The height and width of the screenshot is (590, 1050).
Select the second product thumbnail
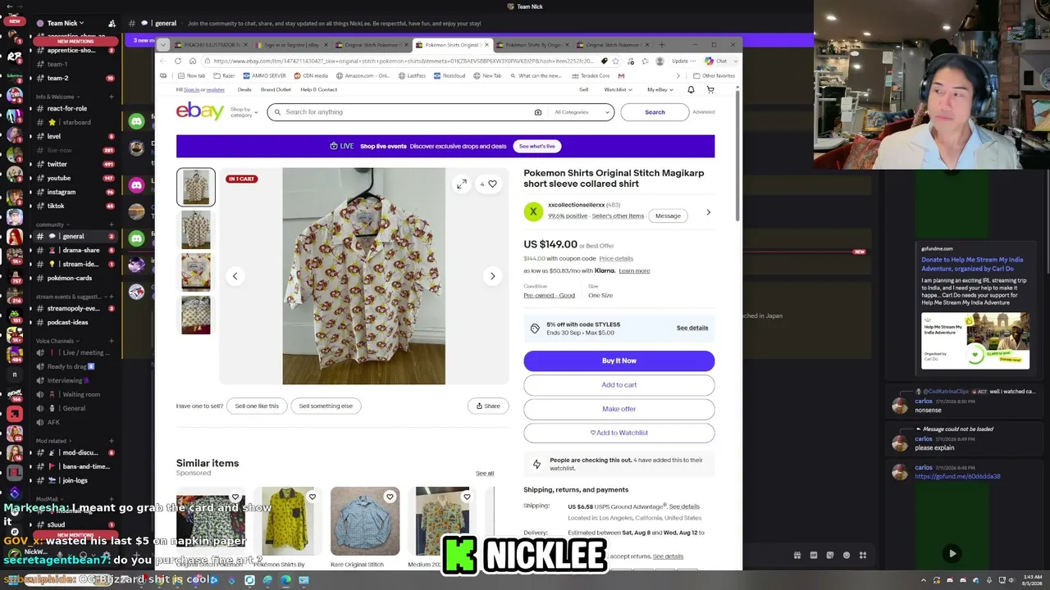(x=196, y=230)
